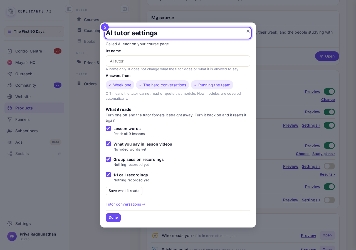This screenshot has width=356, height=250.
Task: Toggle off the Week one module chip
Action: pyautogui.click(x=120, y=85)
